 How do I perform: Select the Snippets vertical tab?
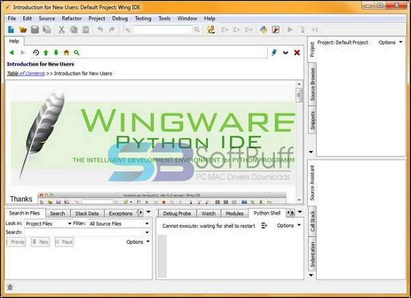point(312,120)
